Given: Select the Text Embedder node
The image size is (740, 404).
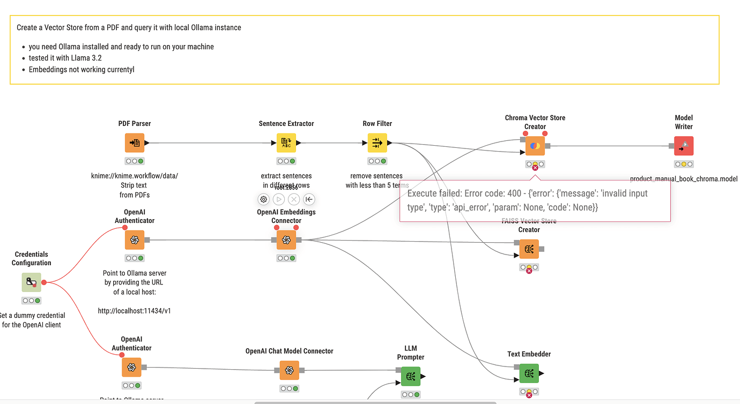Looking at the screenshot, I should pyautogui.click(x=529, y=373).
